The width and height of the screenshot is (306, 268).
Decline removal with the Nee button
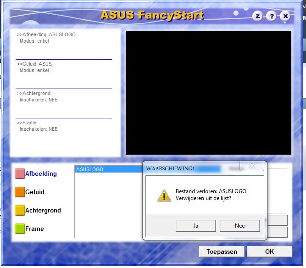(240, 226)
